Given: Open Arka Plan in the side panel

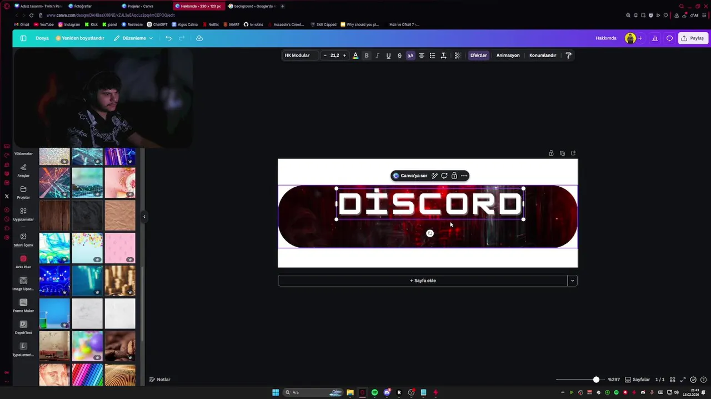Looking at the screenshot, I should [23, 262].
